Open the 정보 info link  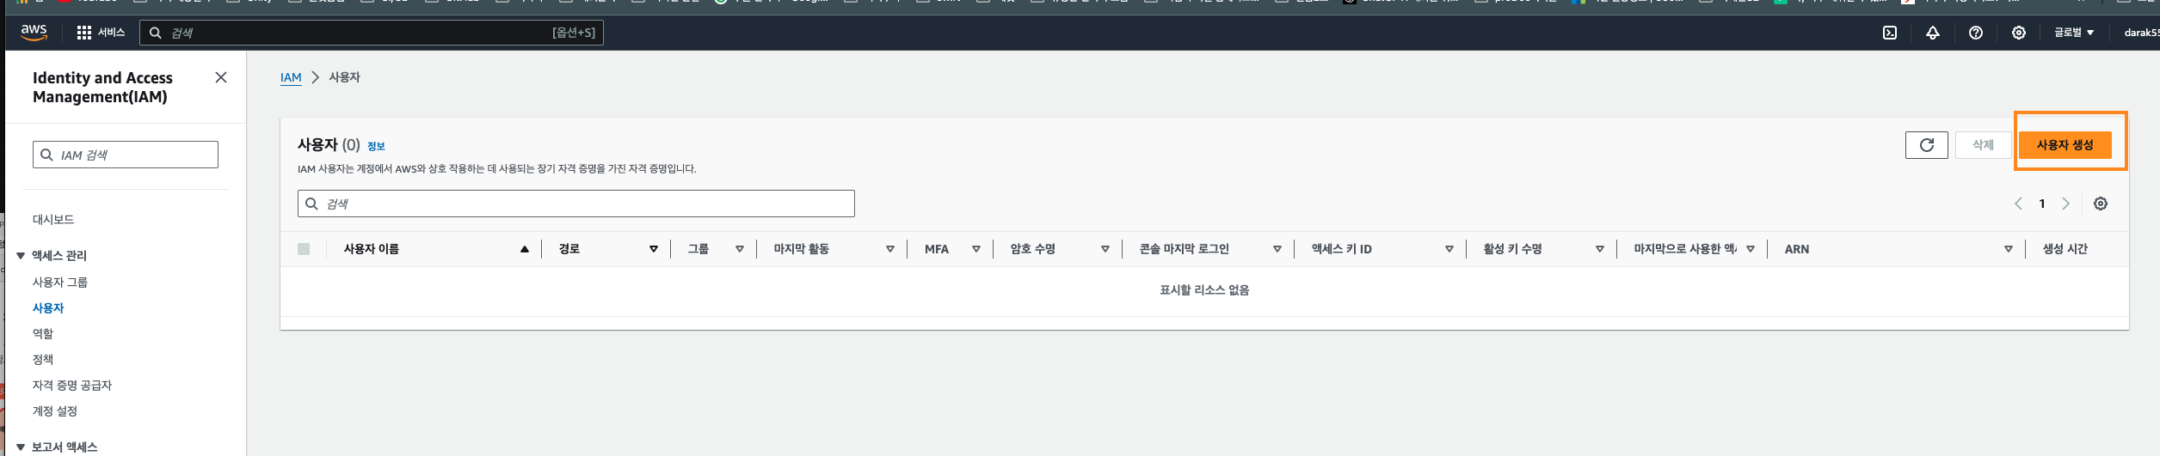(x=376, y=146)
